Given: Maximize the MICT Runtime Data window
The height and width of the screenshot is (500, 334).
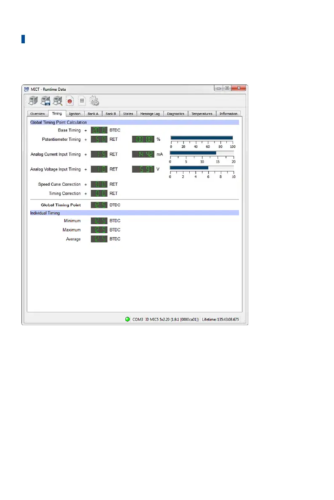Looking at the screenshot, I should (227, 88).
